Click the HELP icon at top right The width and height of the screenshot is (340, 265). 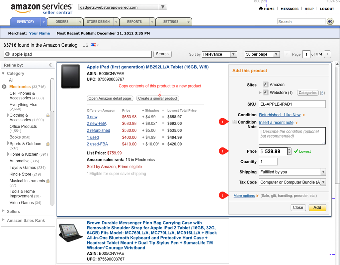[x=309, y=9]
